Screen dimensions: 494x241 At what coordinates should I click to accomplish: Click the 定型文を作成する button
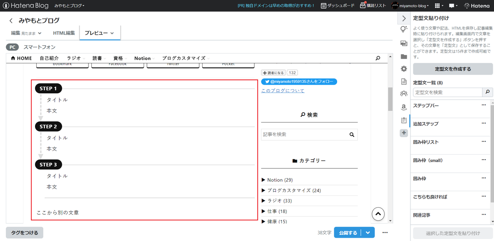[x=453, y=69]
